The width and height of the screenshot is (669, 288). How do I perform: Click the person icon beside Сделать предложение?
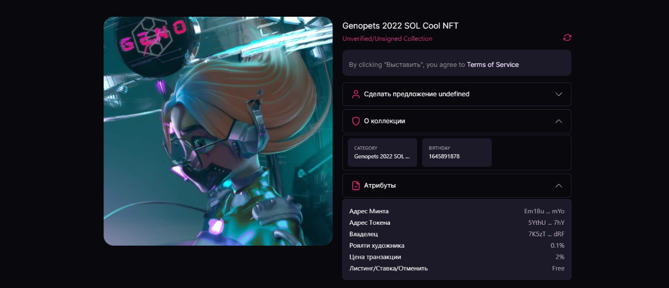(356, 94)
